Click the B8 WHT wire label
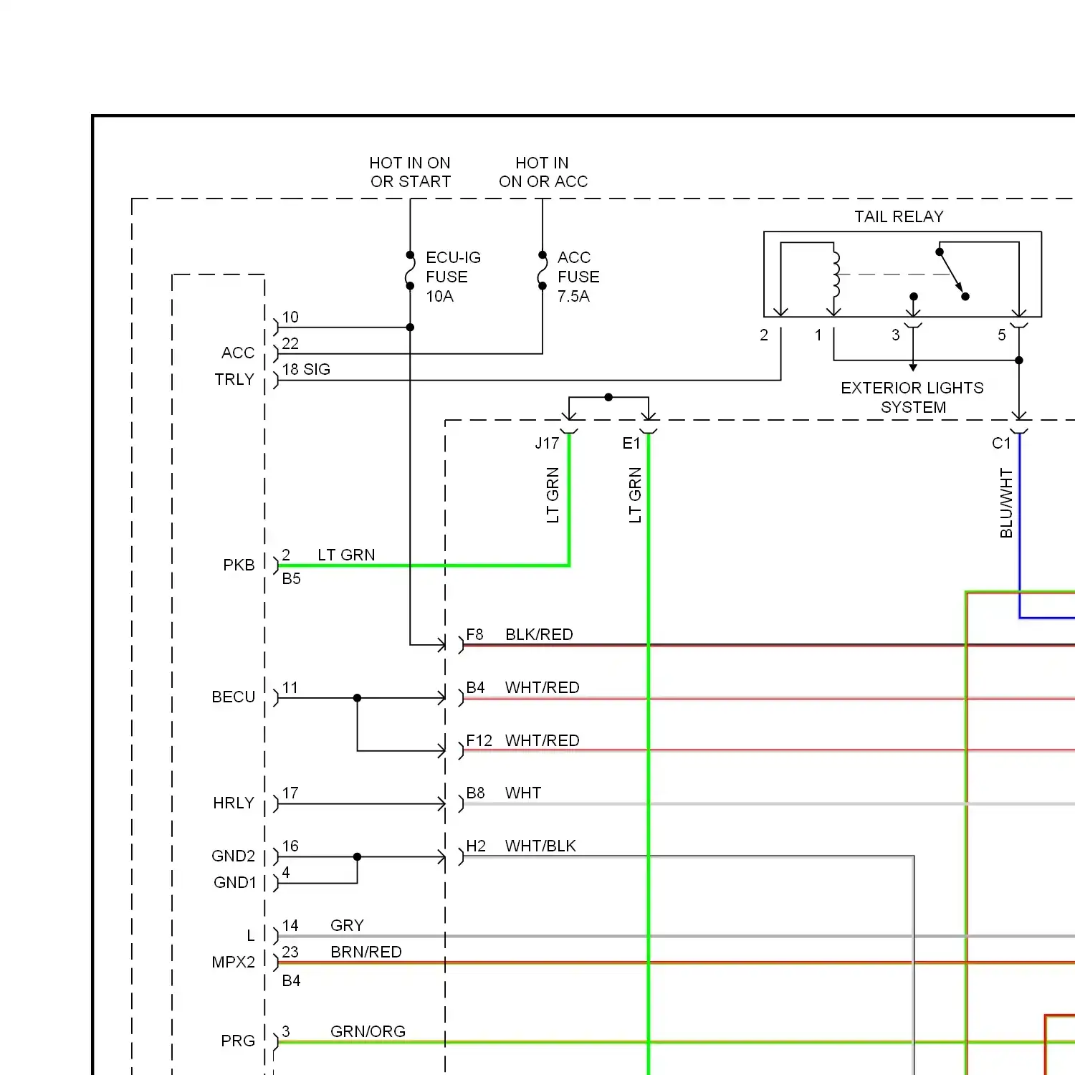1075x1075 pixels. pos(504,793)
